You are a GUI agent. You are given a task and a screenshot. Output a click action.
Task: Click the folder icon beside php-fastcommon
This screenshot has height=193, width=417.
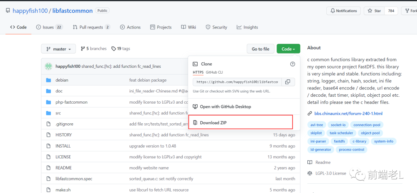[48, 102]
